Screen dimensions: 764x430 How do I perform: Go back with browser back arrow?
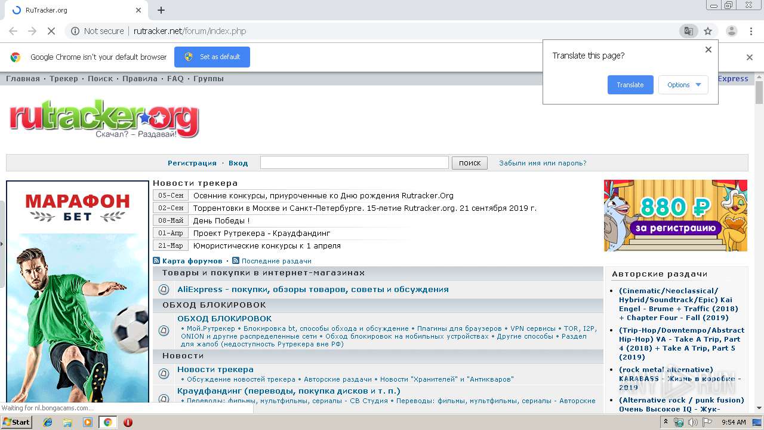point(13,31)
